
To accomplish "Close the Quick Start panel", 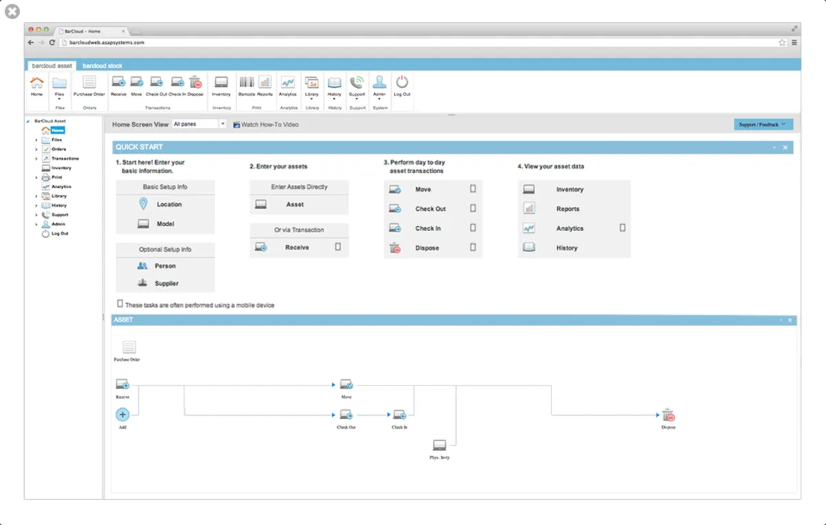I will 785,148.
